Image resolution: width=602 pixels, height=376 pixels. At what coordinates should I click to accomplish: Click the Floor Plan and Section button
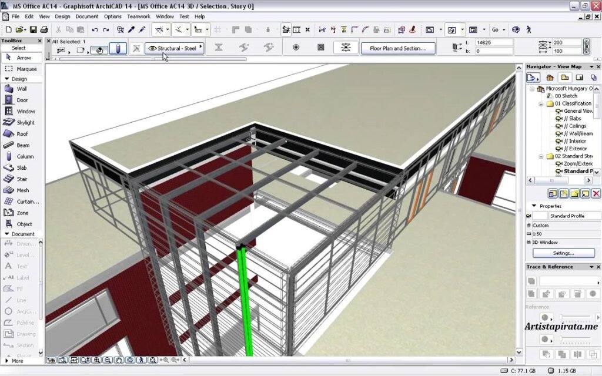tap(398, 48)
